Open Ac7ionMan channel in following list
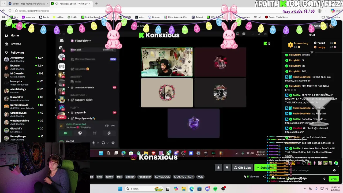 click(24, 59)
